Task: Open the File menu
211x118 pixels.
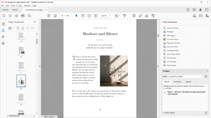Action: coord(3,6)
